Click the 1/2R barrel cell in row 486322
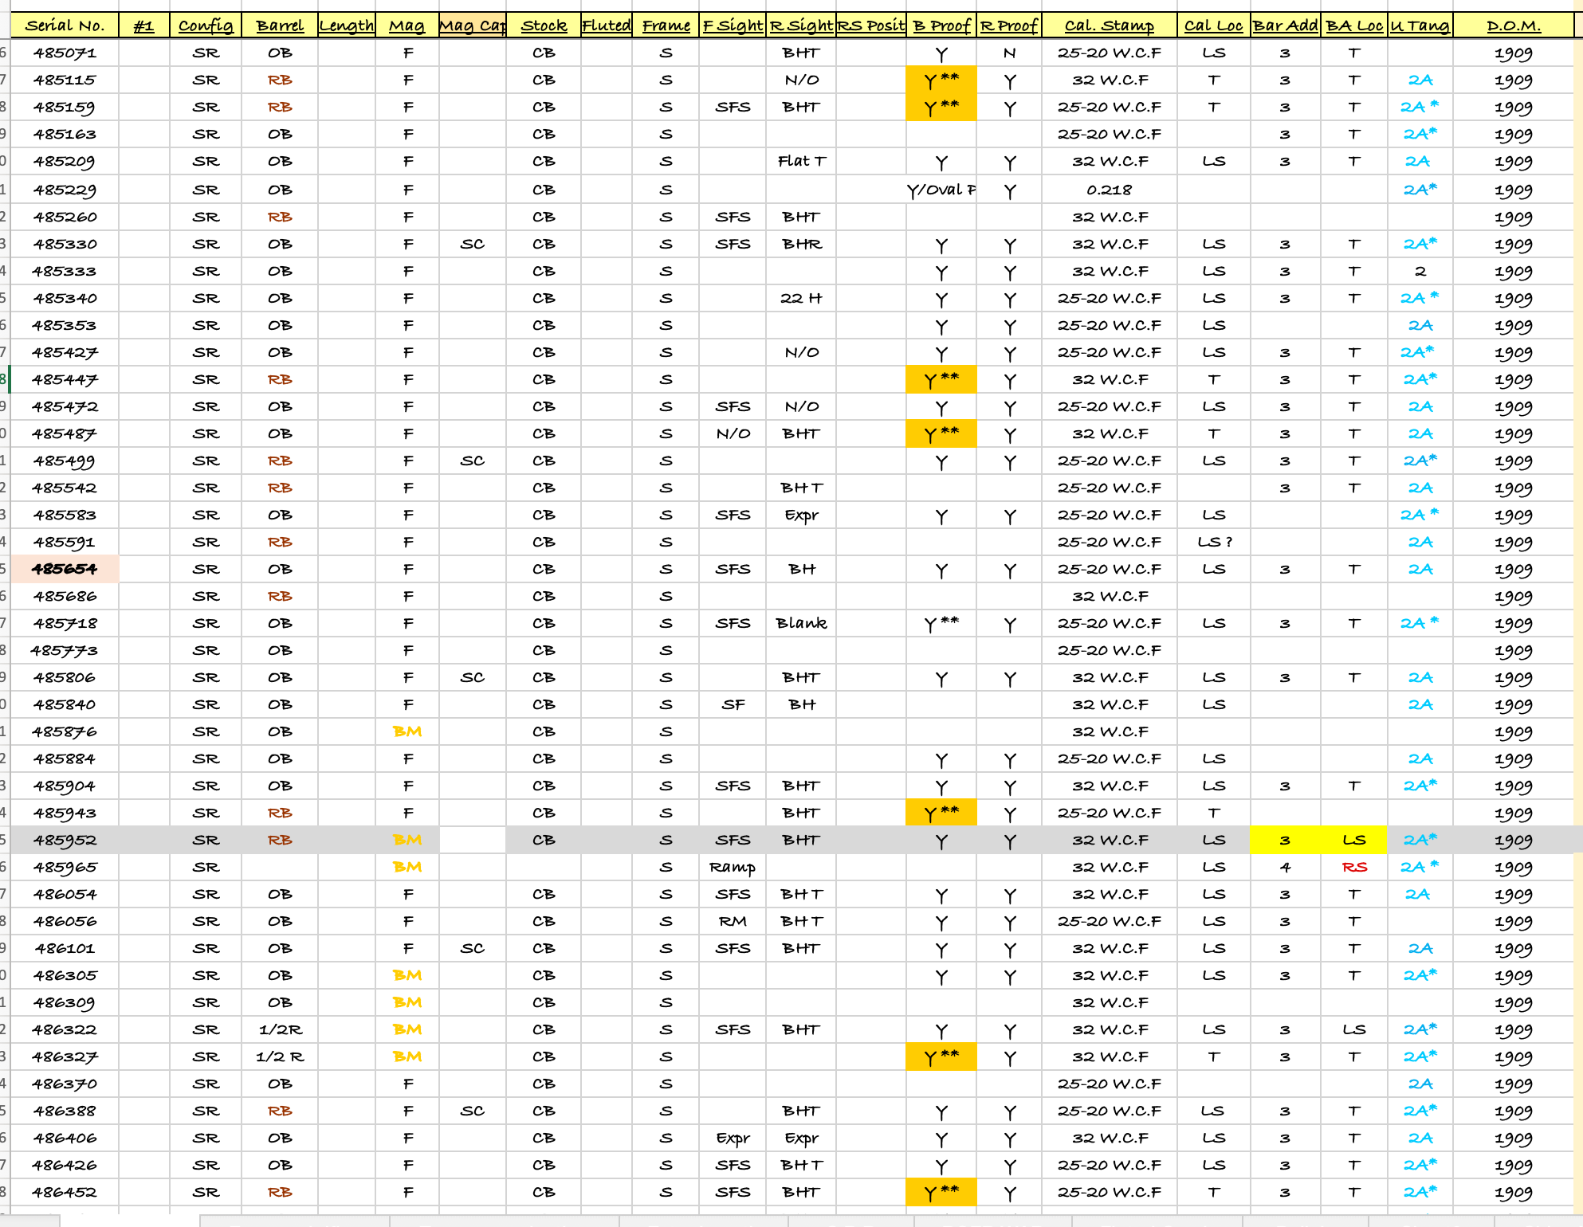This screenshot has height=1227, width=1583. point(280,1029)
